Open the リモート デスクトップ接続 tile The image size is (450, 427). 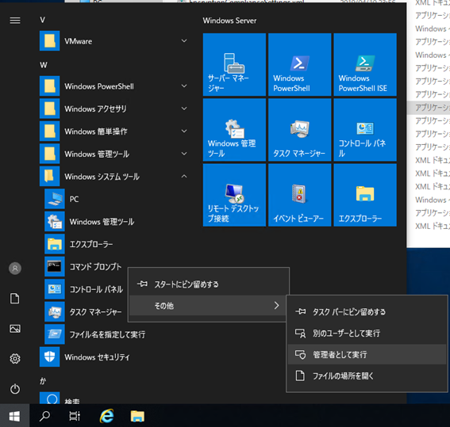[x=234, y=195]
